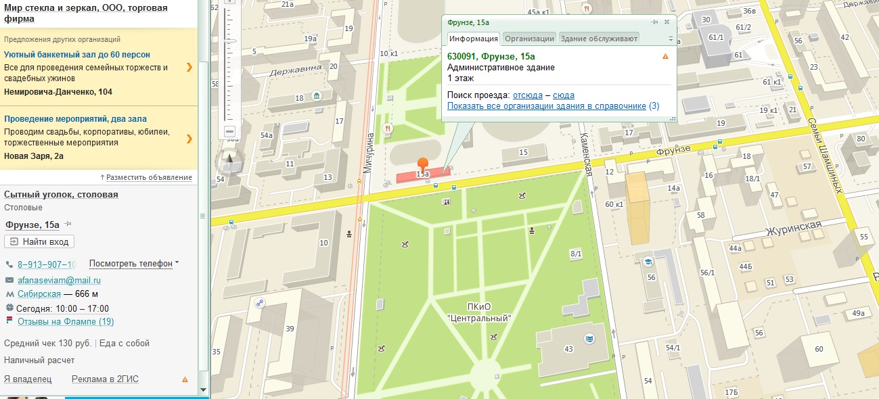
Task: Click the graduation cap icon near building 56
Action: (647, 262)
